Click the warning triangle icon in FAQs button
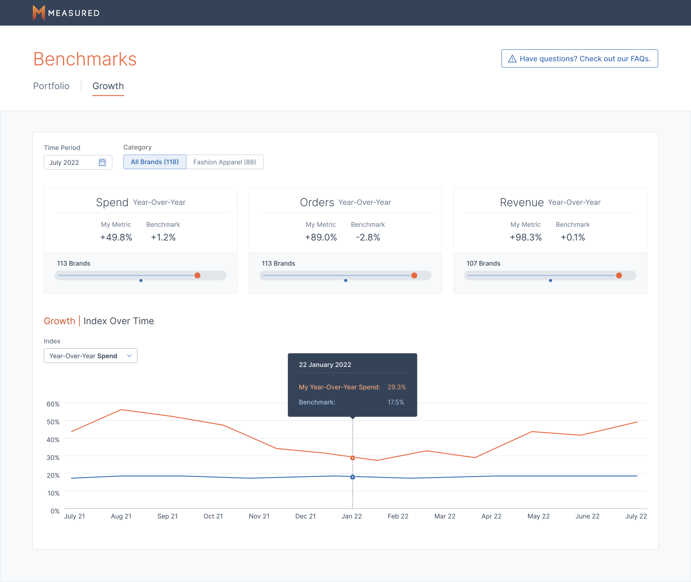 [x=512, y=59]
